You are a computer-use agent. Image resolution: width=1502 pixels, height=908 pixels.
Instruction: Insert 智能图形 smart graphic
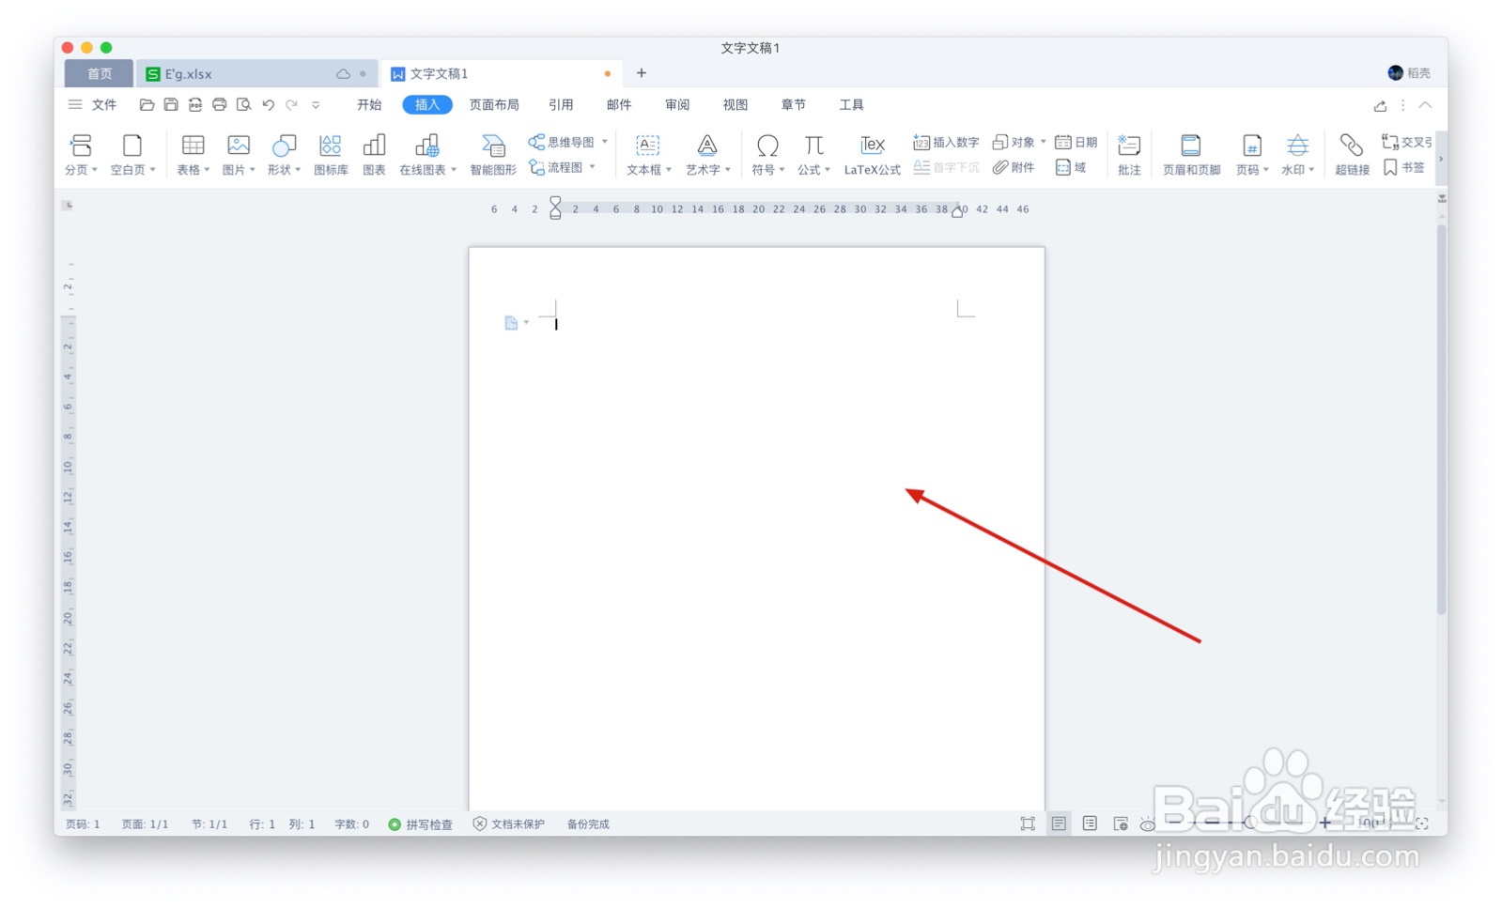pos(493,155)
